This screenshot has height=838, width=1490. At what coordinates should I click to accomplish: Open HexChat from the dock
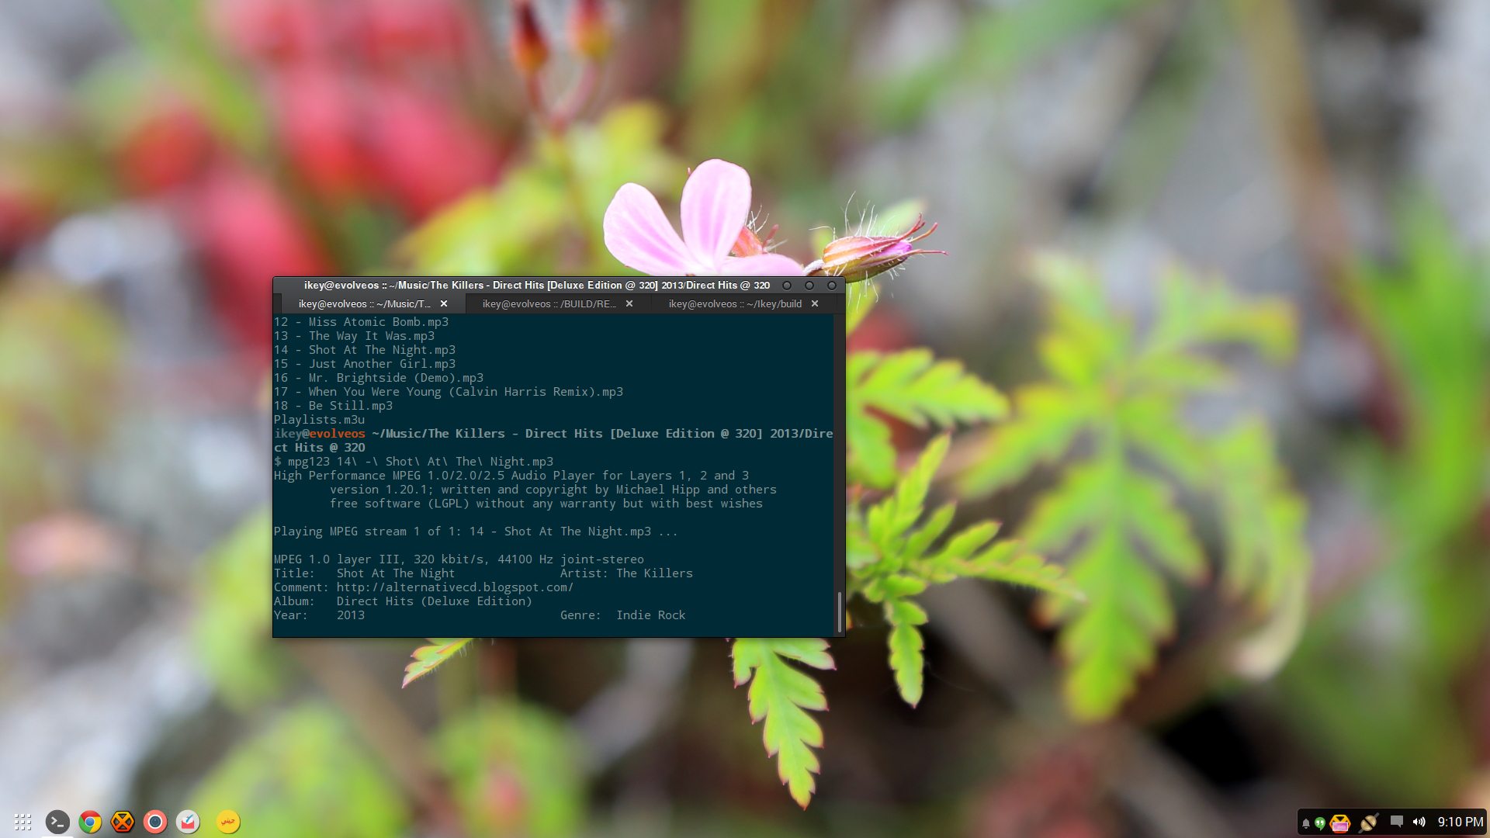pyautogui.click(x=123, y=822)
